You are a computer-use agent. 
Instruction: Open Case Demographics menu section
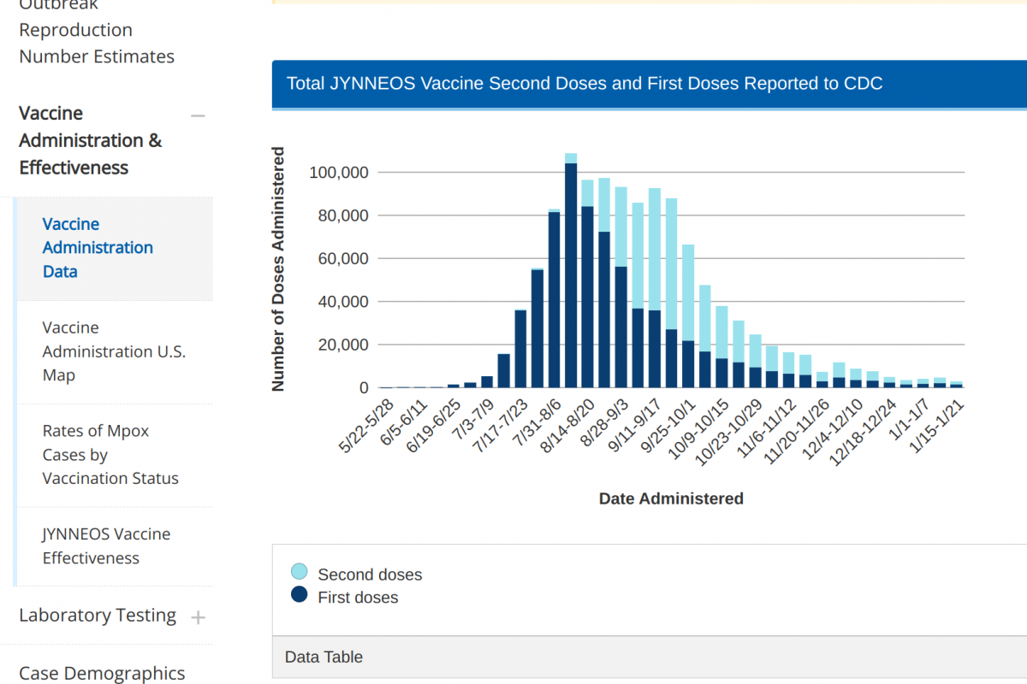click(x=102, y=673)
